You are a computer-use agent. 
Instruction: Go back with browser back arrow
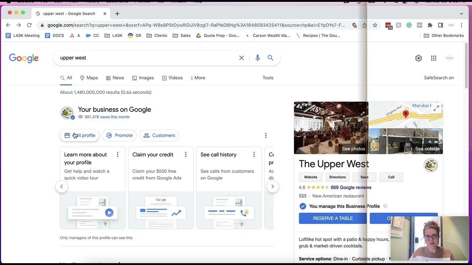point(8,25)
